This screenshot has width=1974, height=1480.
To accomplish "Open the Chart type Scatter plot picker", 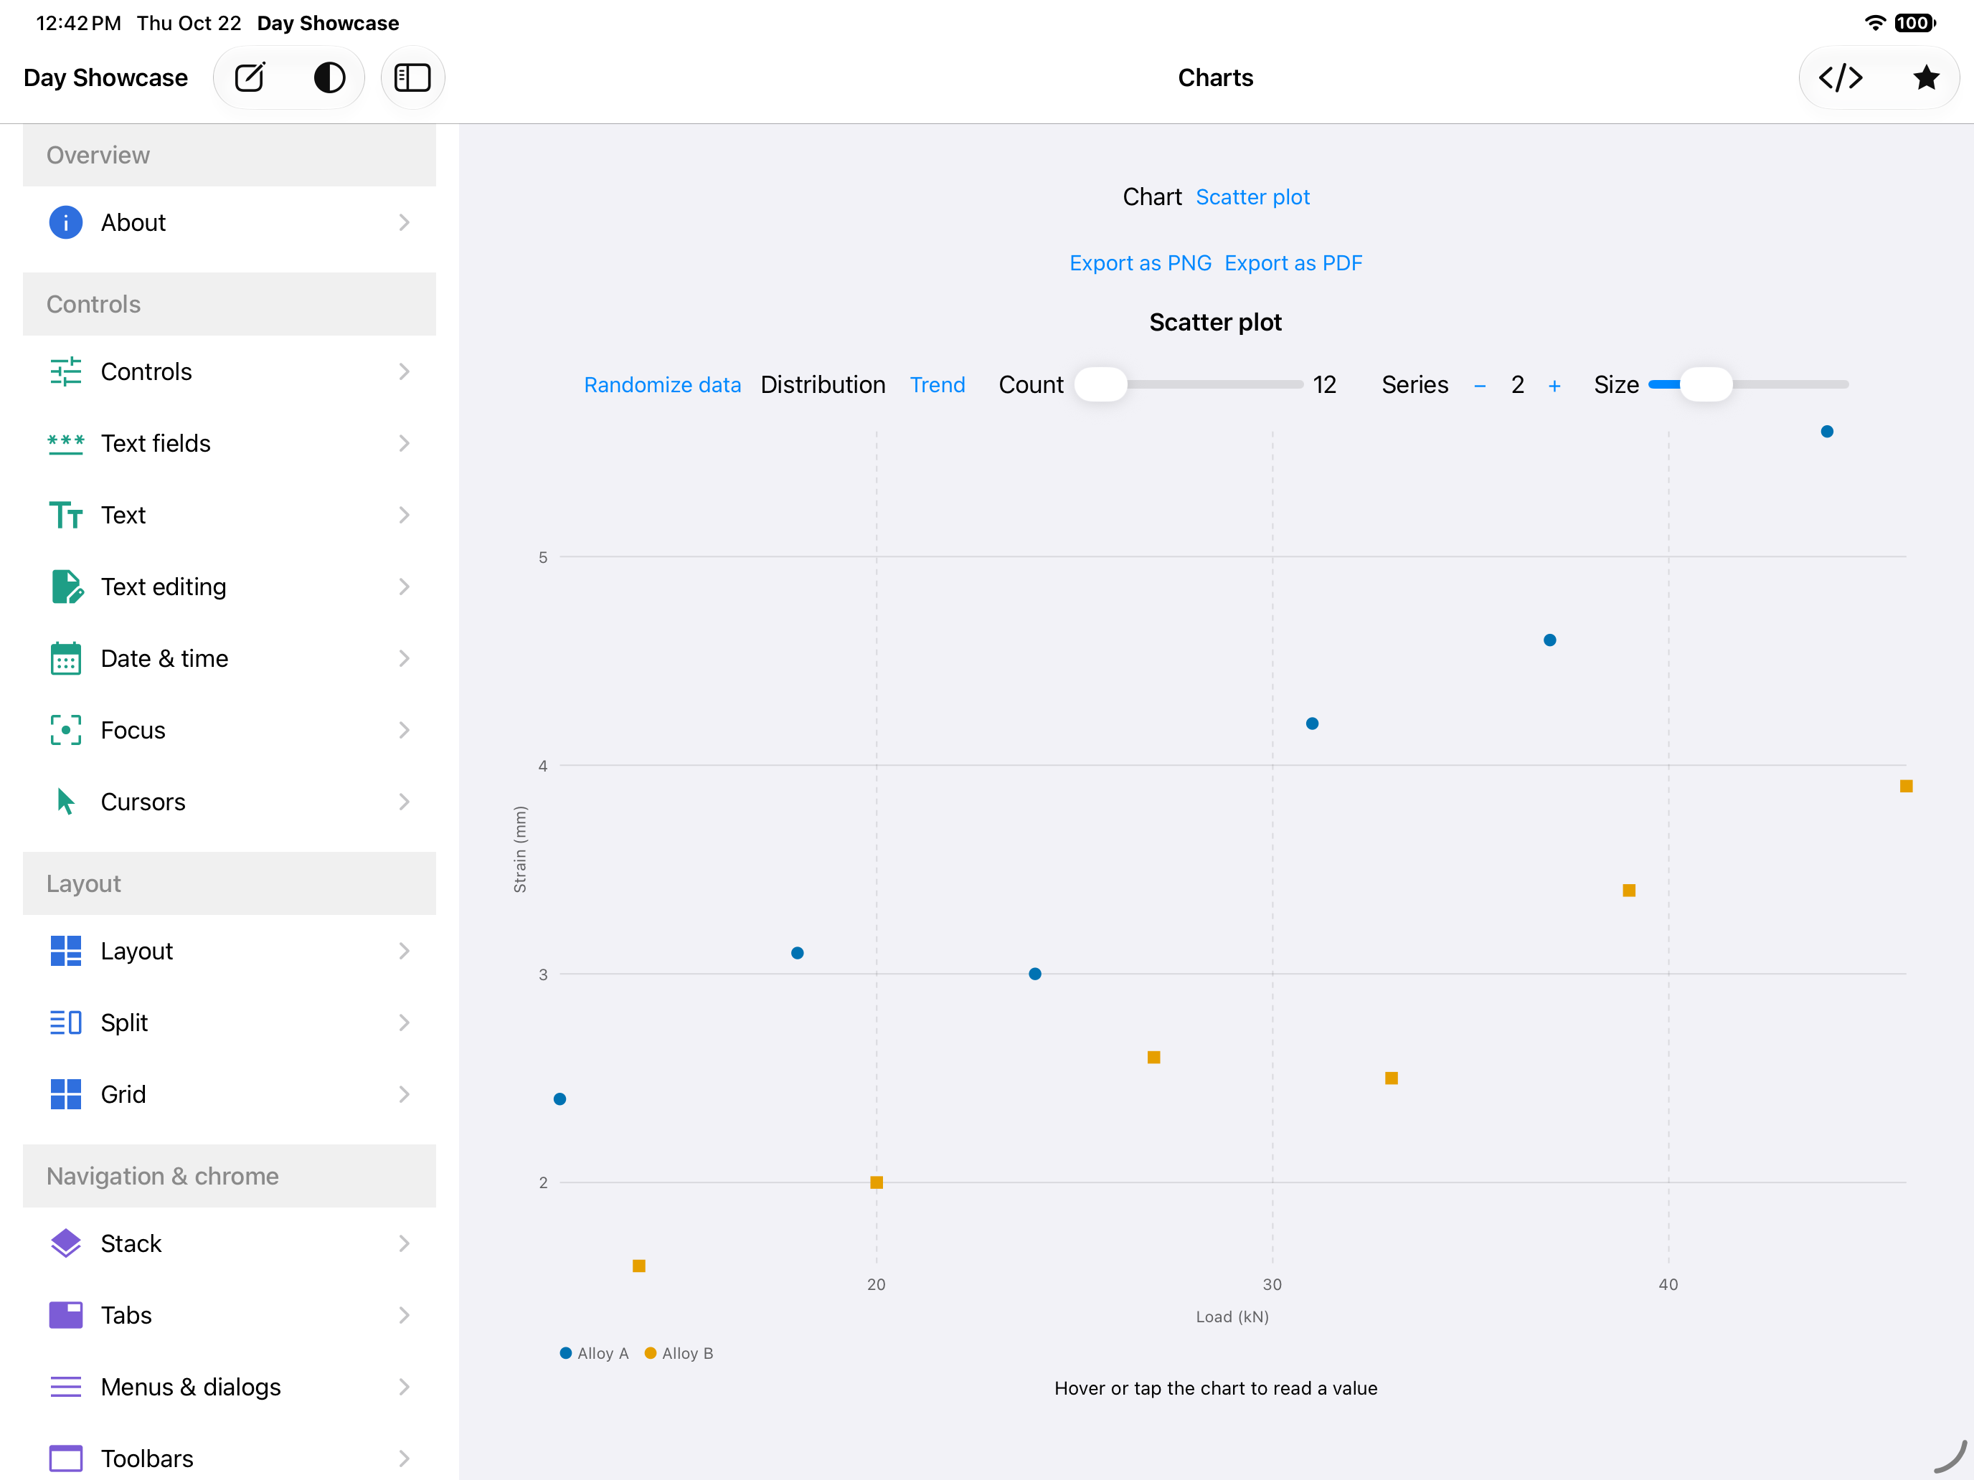I will pyautogui.click(x=1252, y=197).
